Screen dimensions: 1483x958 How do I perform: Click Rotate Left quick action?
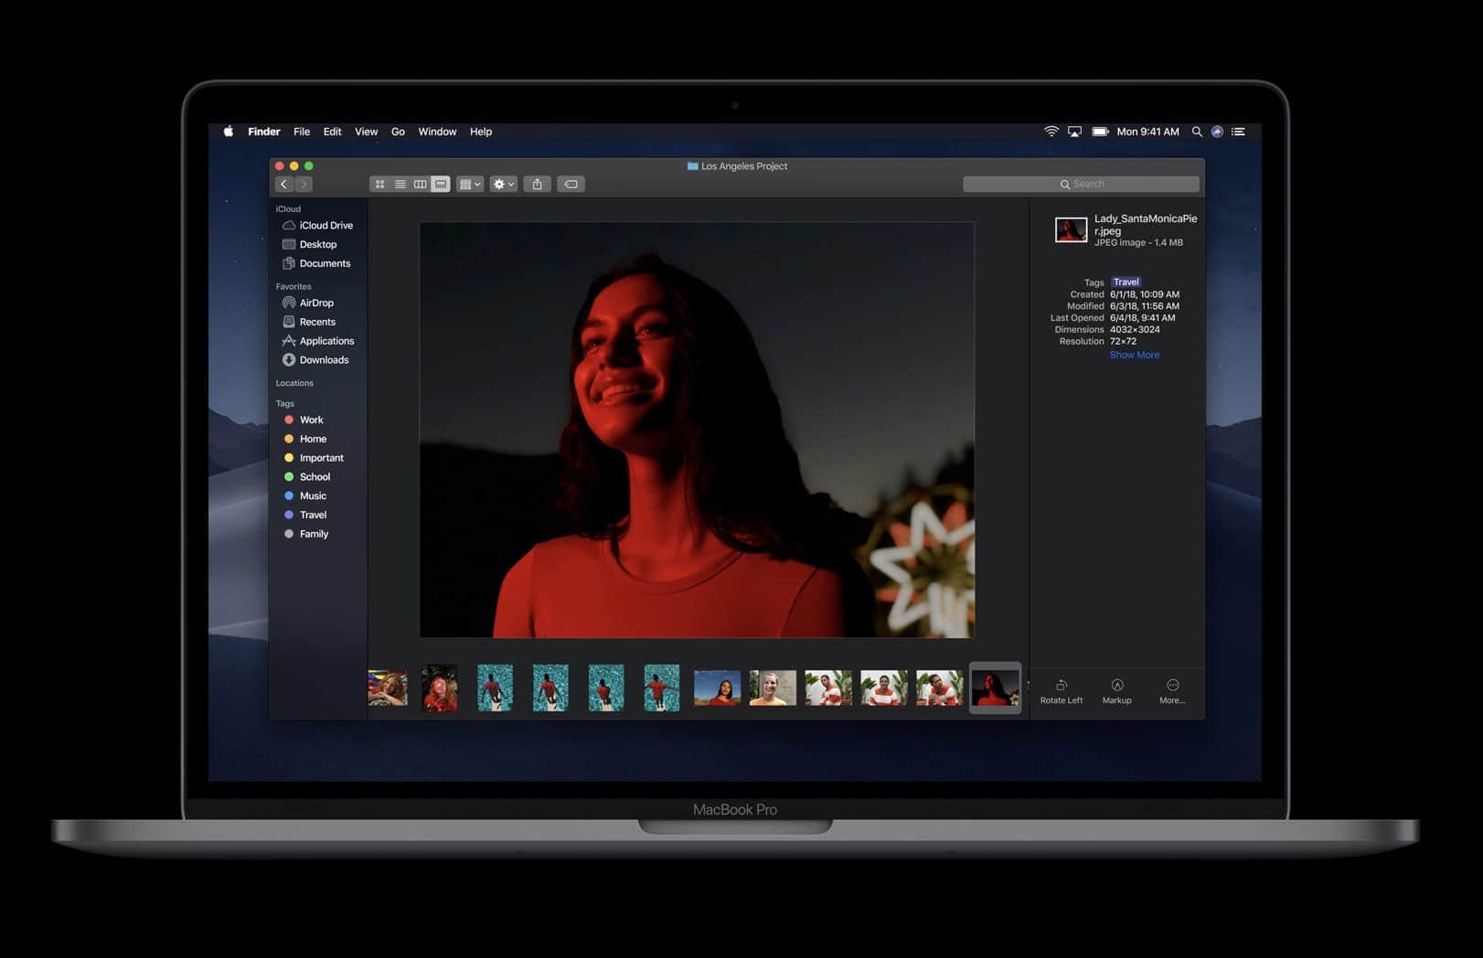(x=1062, y=692)
